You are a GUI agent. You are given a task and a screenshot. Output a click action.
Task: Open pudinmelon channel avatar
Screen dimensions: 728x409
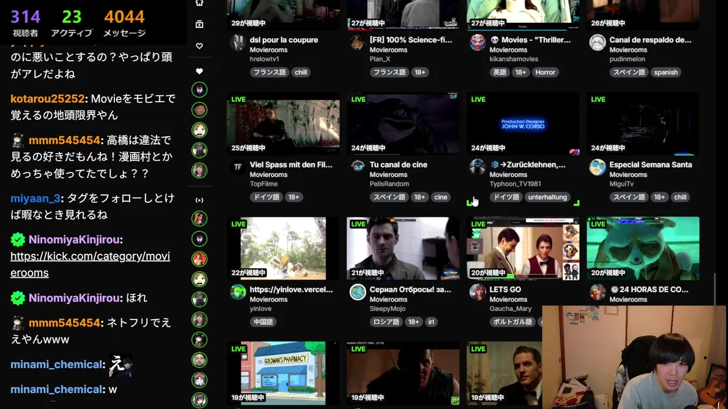click(598, 43)
